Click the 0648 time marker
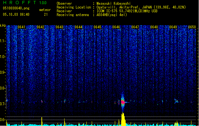The height and width of the screenshot is (126, 199). coord(154,27)
